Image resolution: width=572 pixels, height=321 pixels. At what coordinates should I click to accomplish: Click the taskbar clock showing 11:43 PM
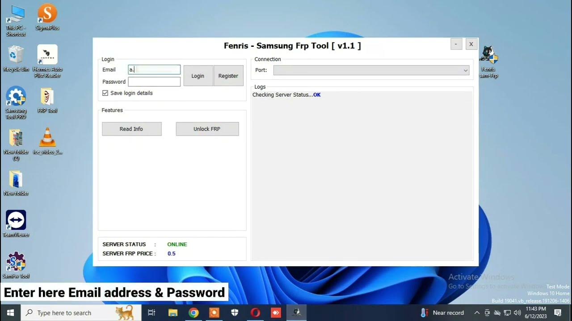536,313
